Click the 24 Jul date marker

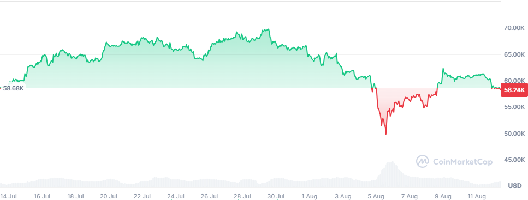[x=176, y=196]
